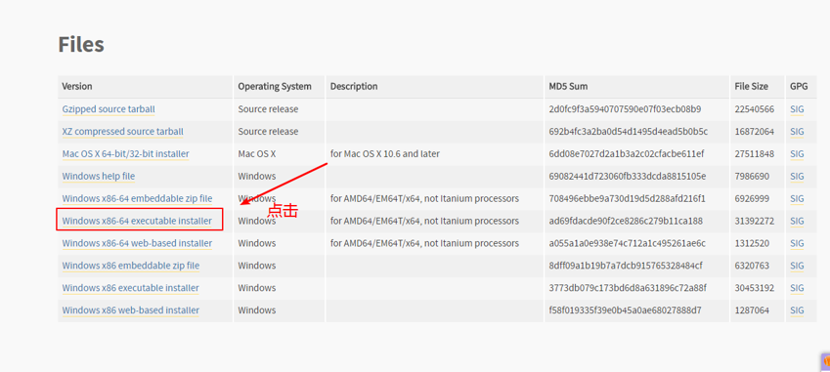The width and height of the screenshot is (830, 372).
Task: Select MD5 ad69fdacde90f2ce8286c279b11ca188
Action: [x=627, y=221]
